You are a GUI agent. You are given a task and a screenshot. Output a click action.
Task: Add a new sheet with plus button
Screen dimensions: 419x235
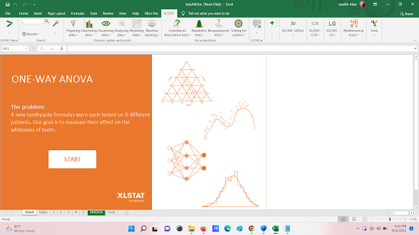[126, 213]
